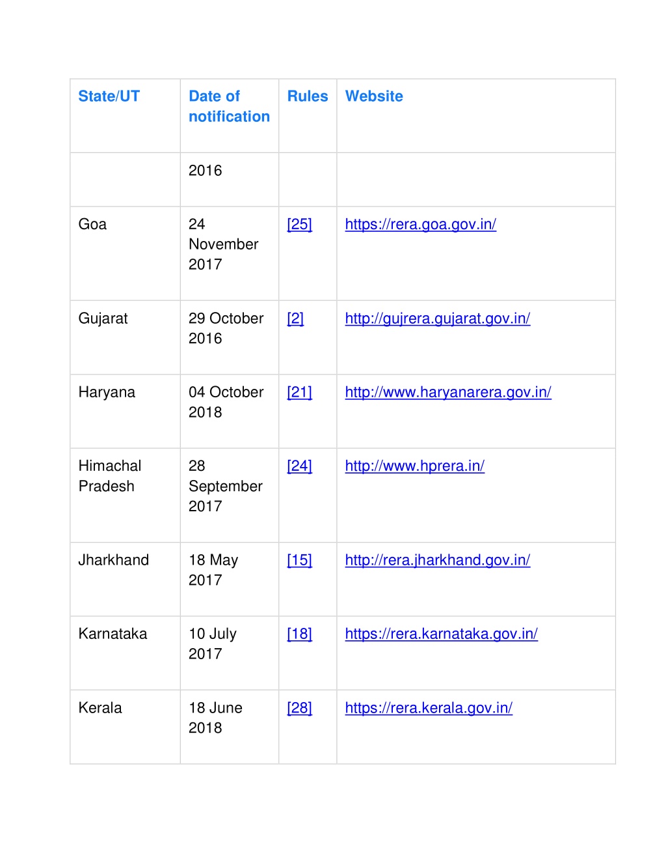Viewport: 666px width, 863px height.
Task: Open rules reference [28] for Kerala
Action: 299,708
